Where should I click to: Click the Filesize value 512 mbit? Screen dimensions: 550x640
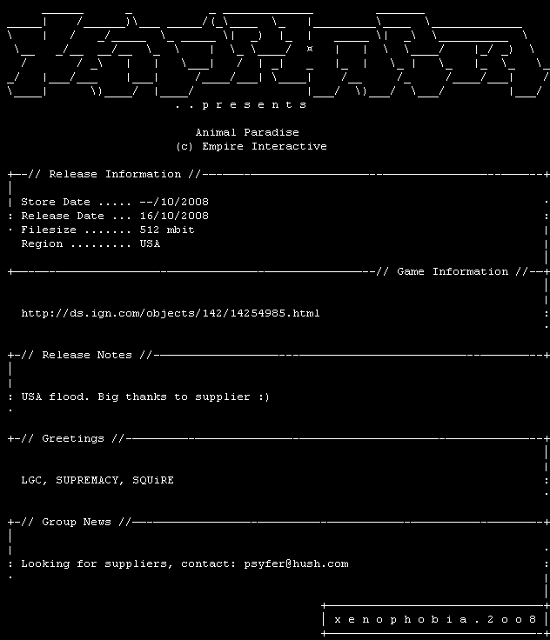tap(167, 230)
